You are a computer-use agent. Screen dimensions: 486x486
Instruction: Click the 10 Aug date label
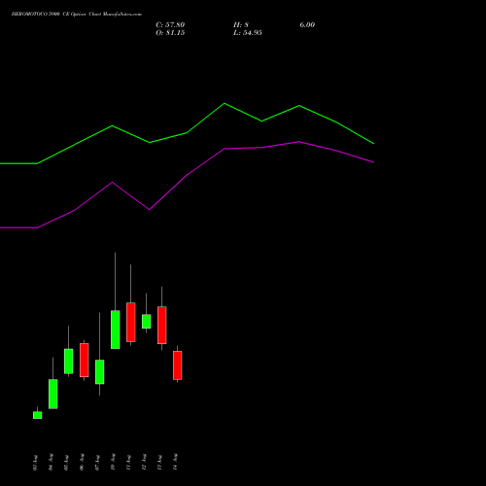pos(113,463)
